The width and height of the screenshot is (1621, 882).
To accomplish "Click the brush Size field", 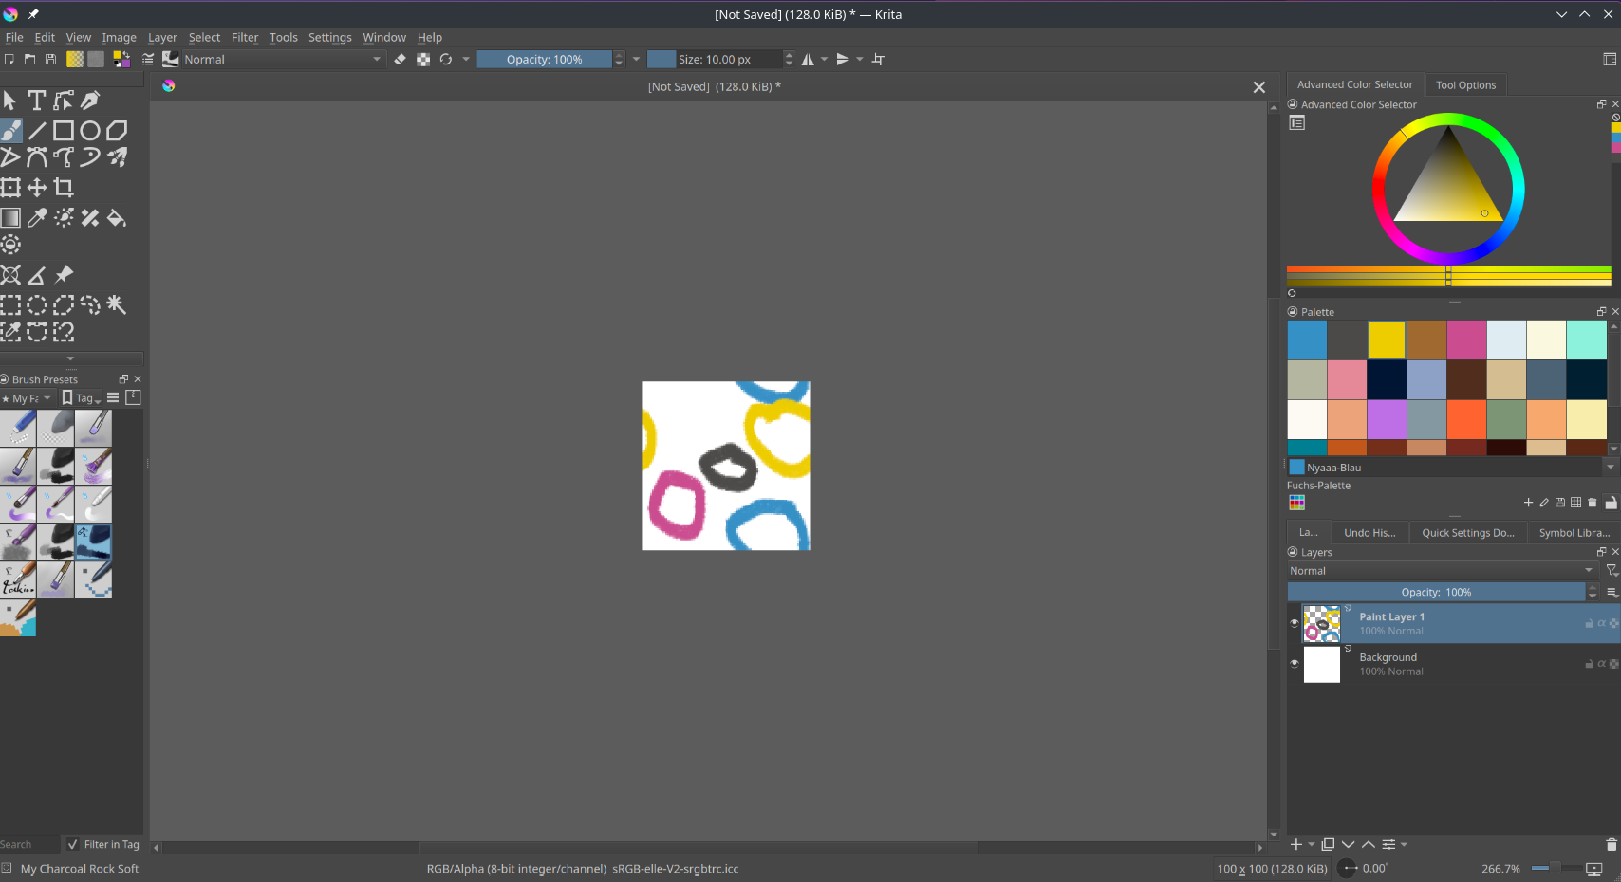I will (714, 60).
